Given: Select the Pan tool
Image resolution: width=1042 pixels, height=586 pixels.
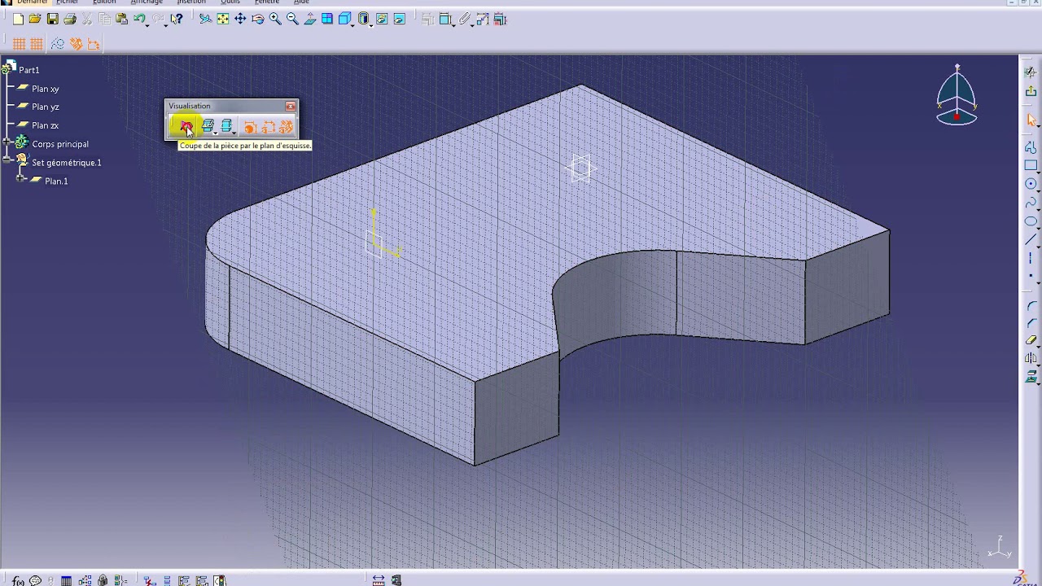Looking at the screenshot, I should pyautogui.click(x=240, y=20).
